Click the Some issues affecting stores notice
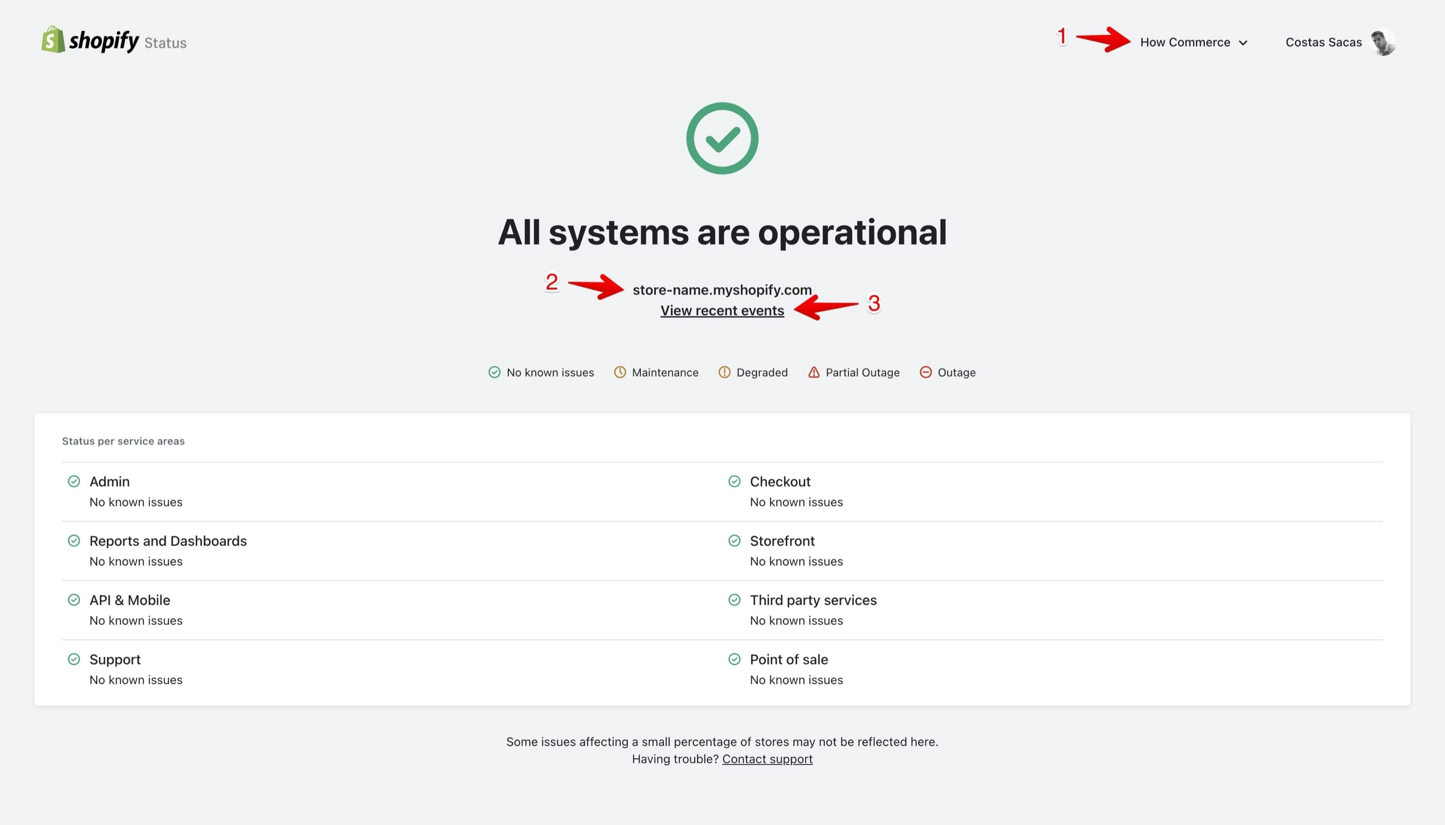Viewport: 1445px width, 825px height. [722, 742]
